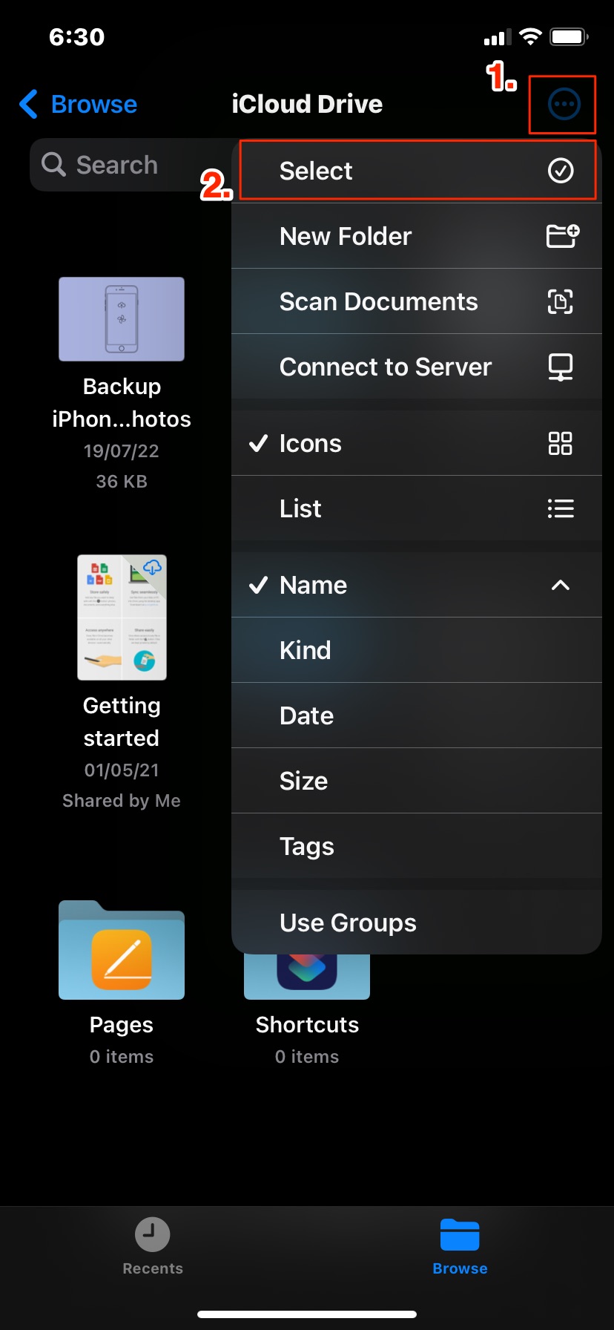Screen dimensions: 614x1330
Task: Switch to the Browse tab
Action: click(x=460, y=1247)
